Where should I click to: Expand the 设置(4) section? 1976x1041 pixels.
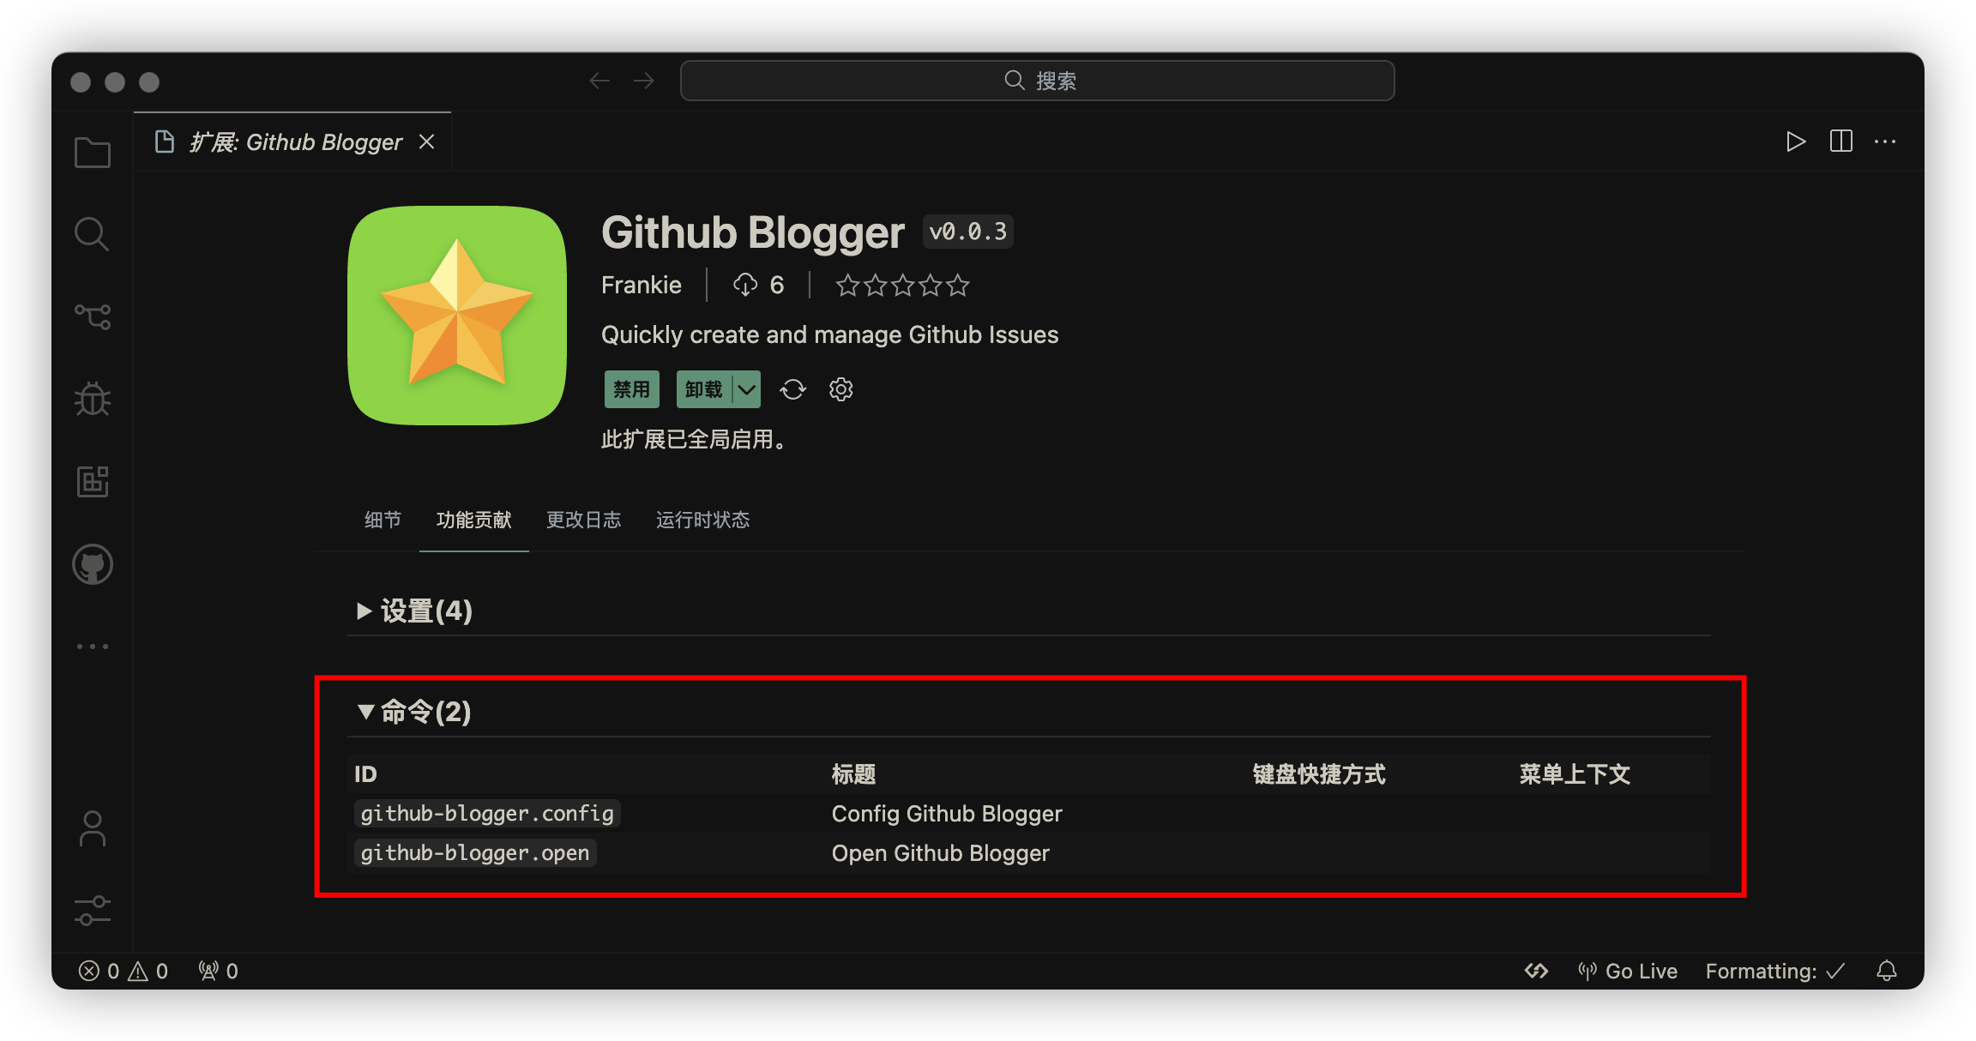click(414, 611)
